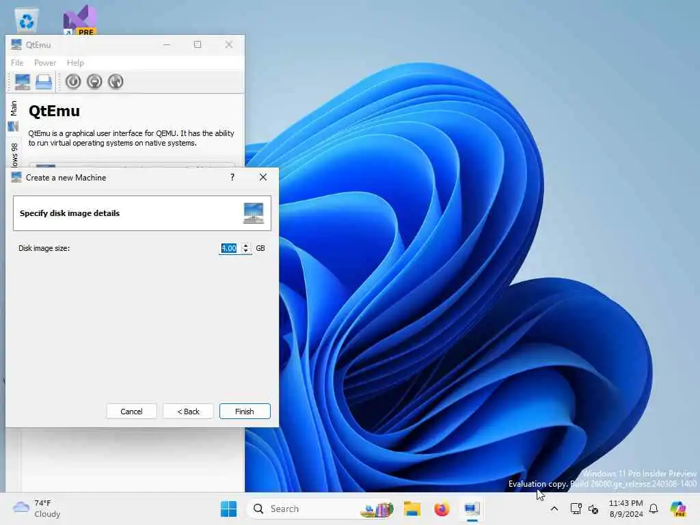Click the network display tray icon
700x525 pixels.
(576, 509)
